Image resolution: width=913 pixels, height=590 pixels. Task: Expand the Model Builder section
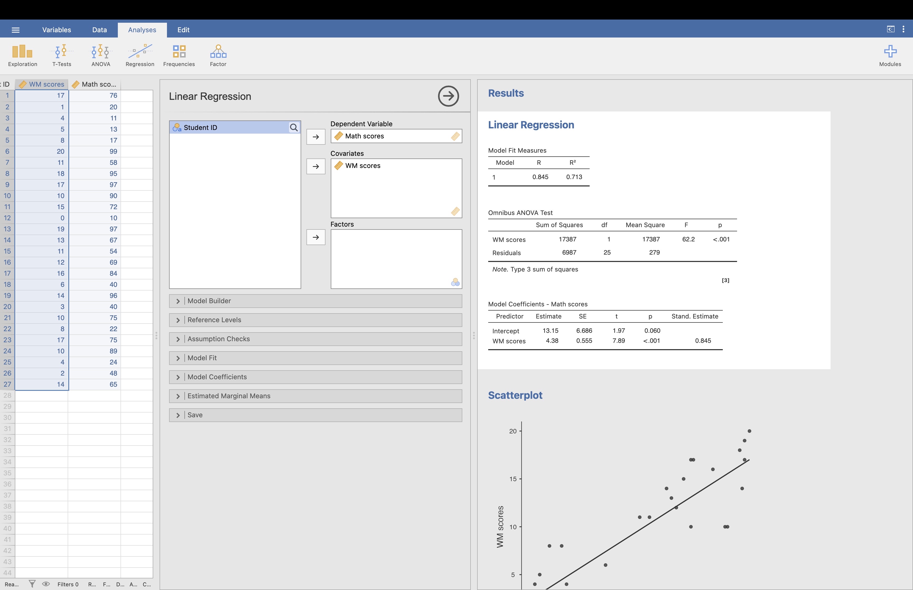pyautogui.click(x=315, y=301)
